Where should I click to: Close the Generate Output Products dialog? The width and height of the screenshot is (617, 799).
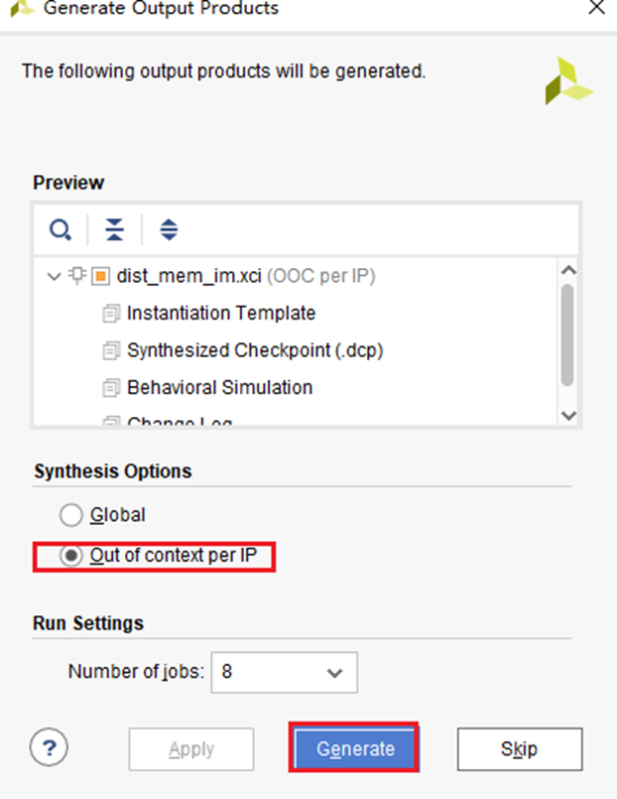(x=594, y=8)
